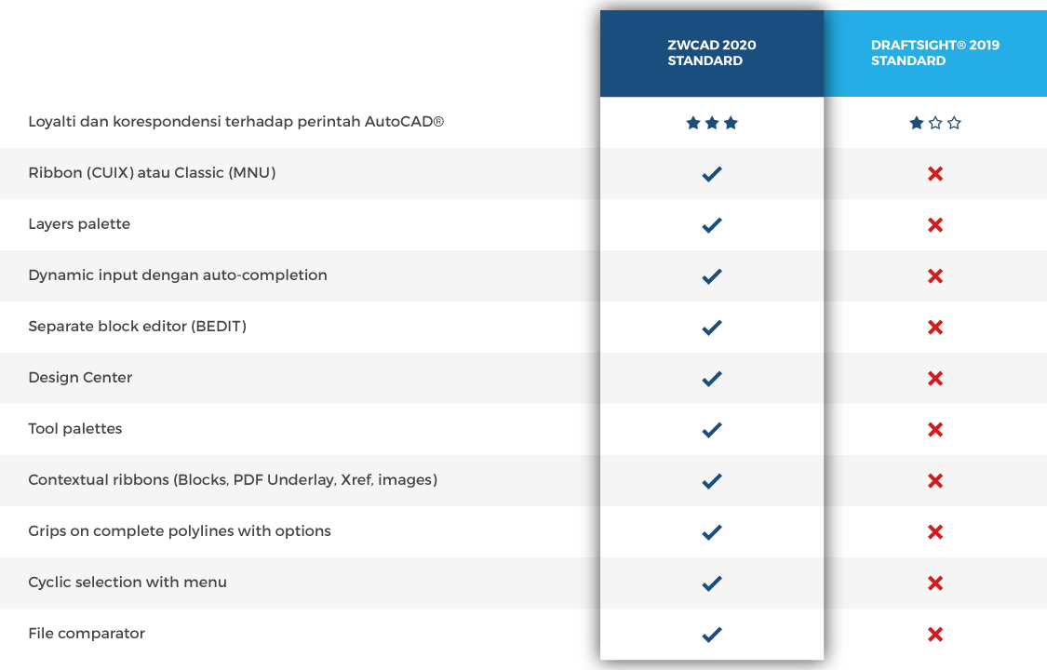Click the Tool palettes feature label
This screenshot has width=1047, height=670.
pos(74,428)
